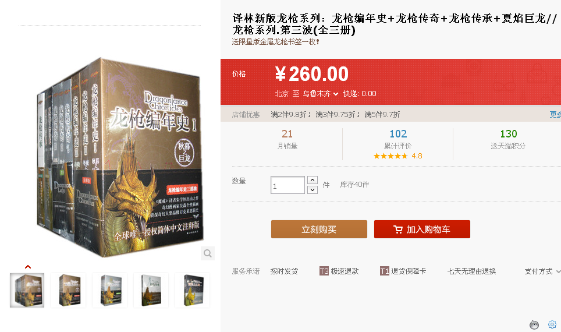Click the T1 退货保障卡 badge icon
Image resolution: width=561 pixels, height=332 pixels.
(384, 271)
